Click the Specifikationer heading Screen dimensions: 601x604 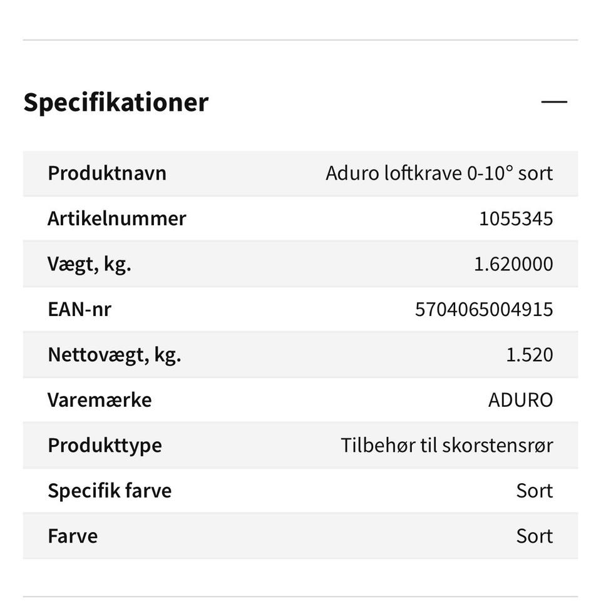pyautogui.click(x=116, y=102)
